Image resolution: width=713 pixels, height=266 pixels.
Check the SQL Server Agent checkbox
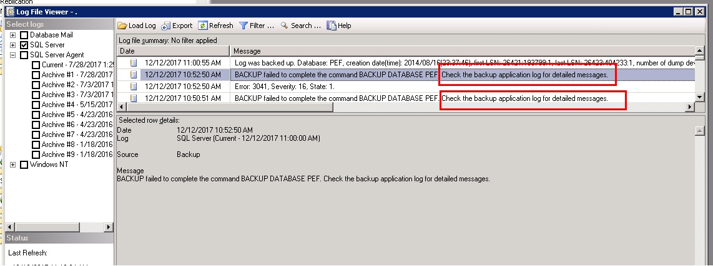pyautogui.click(x=24, y=55)
